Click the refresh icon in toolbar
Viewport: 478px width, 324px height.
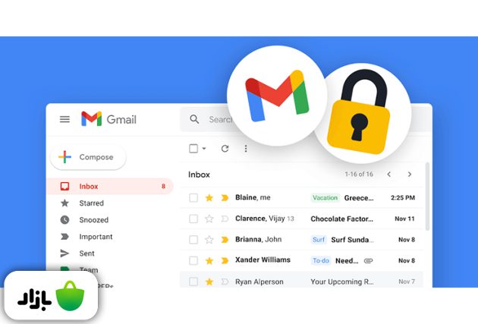(x=225, y=149)
